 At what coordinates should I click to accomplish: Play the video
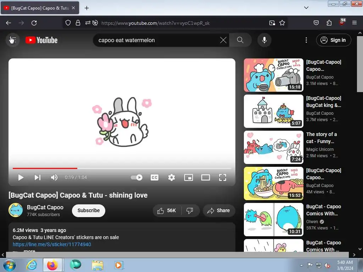click(21, 177)
